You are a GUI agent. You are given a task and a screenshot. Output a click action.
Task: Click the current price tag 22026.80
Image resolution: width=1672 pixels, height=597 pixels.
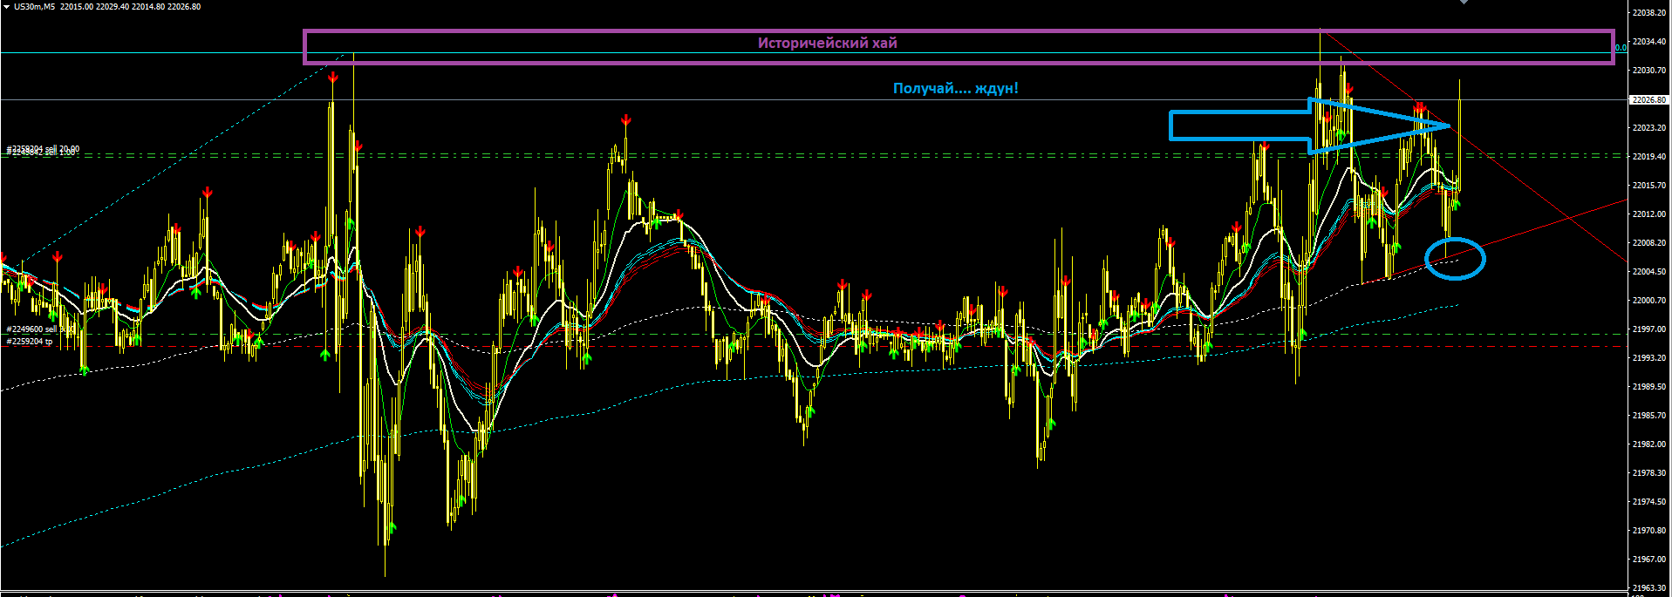pos(1648,100)
